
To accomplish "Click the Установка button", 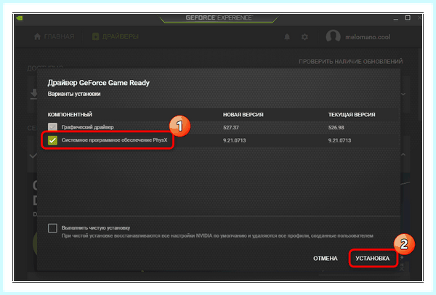I will pyautogui.click(x=373, y=259).
